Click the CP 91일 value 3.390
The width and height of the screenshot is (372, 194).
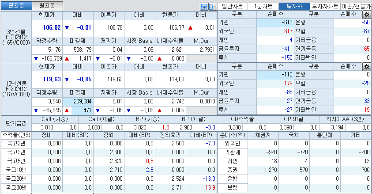(286, 128)
